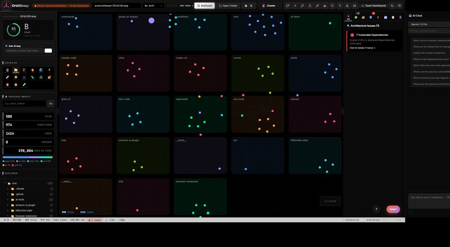
Task: Select the orange circle color-by option
Action: [16, 78]
